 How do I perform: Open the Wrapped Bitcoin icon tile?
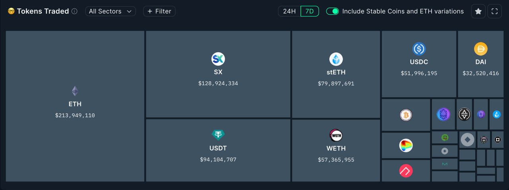point(406,115)
